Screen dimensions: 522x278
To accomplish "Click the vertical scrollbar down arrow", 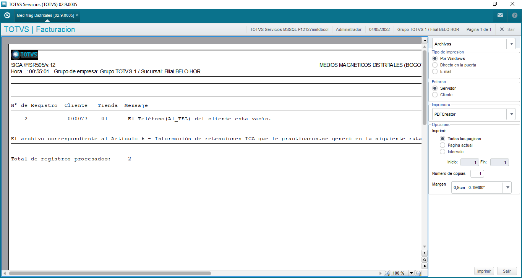I will (x=425, y=247).
